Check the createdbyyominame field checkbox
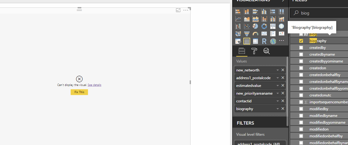Image resolution: width=348 pixels, height=145 pixels. click(301, 61)
